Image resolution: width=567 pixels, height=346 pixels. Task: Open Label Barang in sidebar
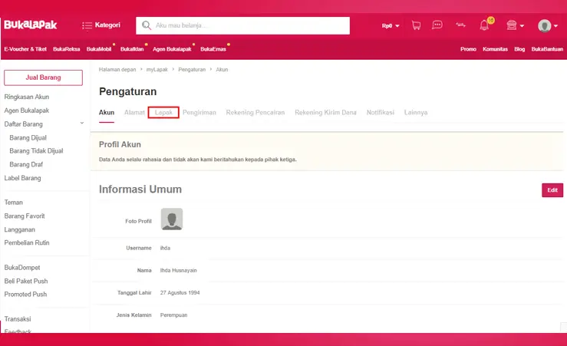[x=22, y=178]
